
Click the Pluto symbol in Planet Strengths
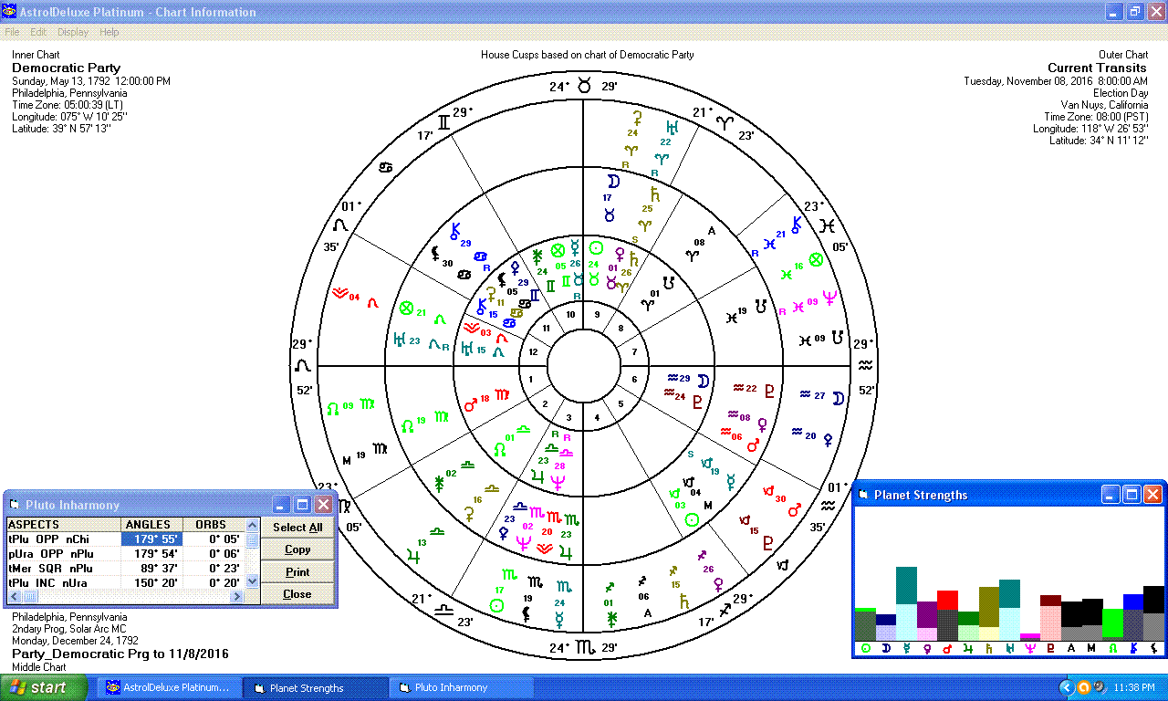click(1051, 649)
